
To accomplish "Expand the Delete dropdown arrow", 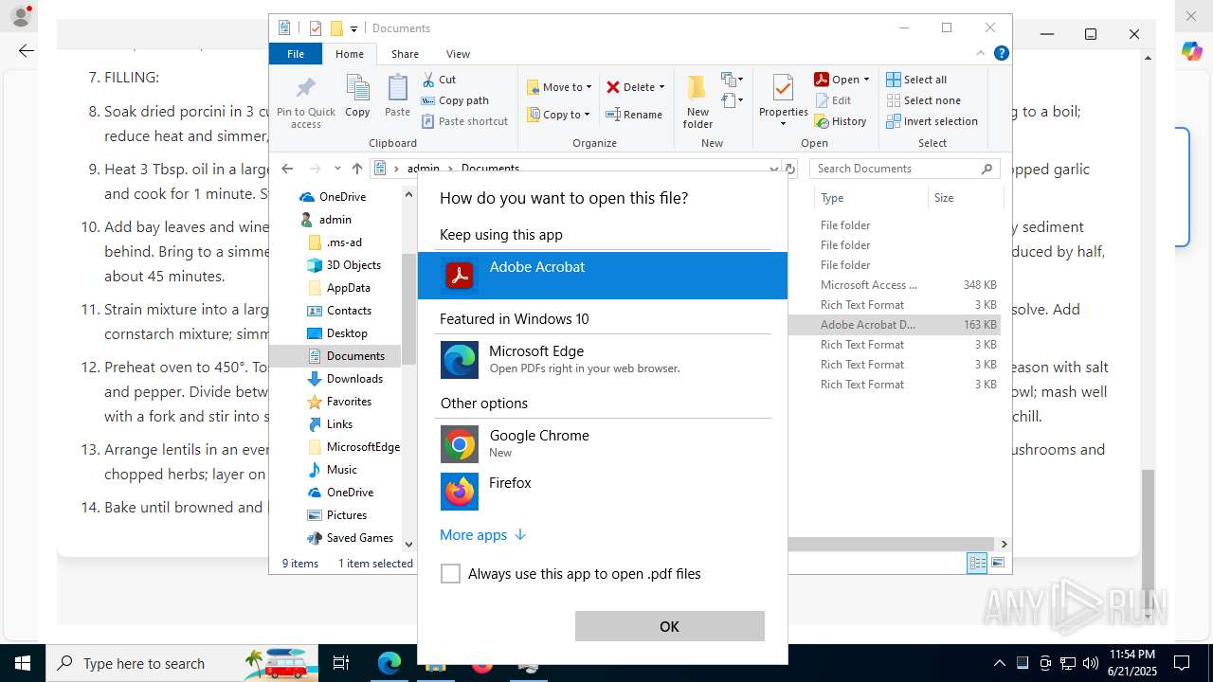I will (x=661, y=87).
